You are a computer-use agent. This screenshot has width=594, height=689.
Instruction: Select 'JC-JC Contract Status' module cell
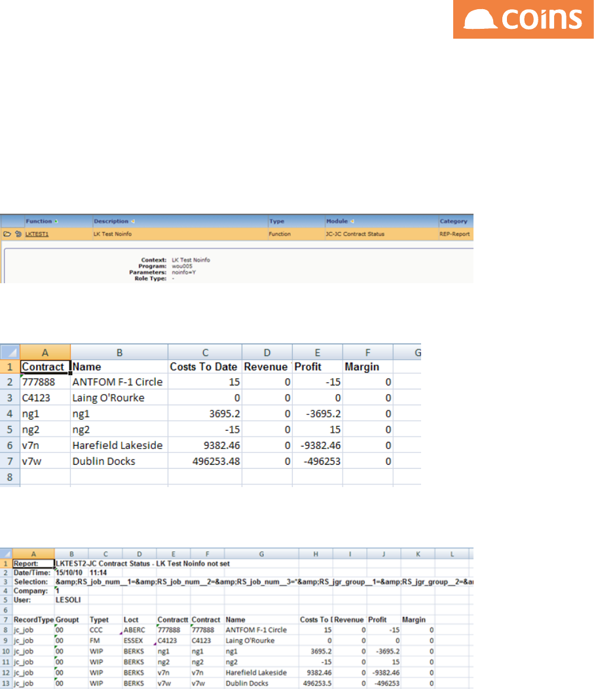coord(355,234)
